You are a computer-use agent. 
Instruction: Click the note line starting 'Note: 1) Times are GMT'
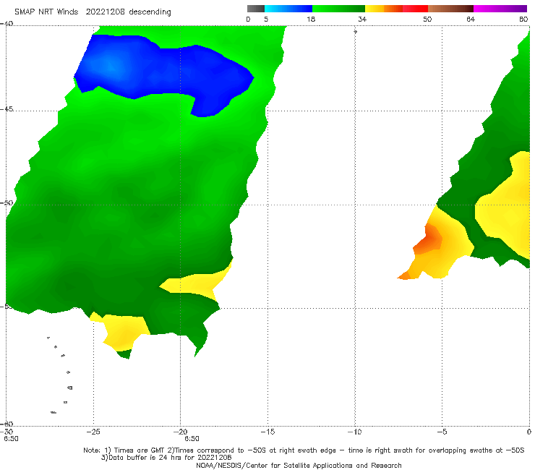304,450
